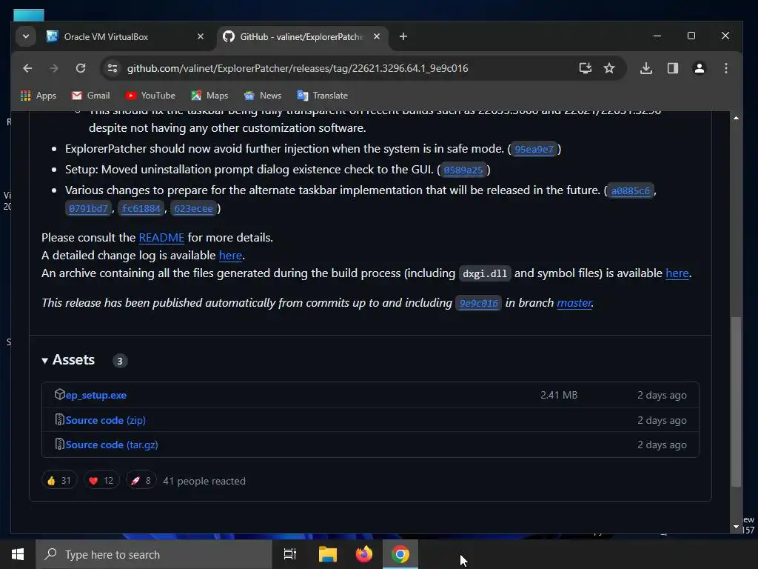The width and height of the screenshot is (758, 569).
Task: Click the taskbar search box
Action: coord(154,554)
